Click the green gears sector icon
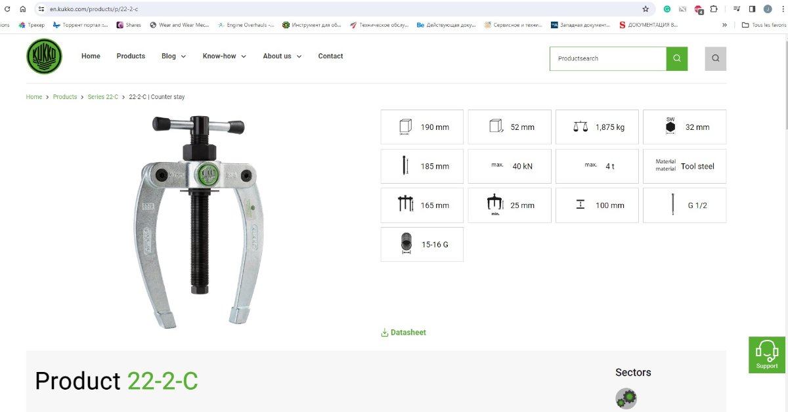 (626, 398)
